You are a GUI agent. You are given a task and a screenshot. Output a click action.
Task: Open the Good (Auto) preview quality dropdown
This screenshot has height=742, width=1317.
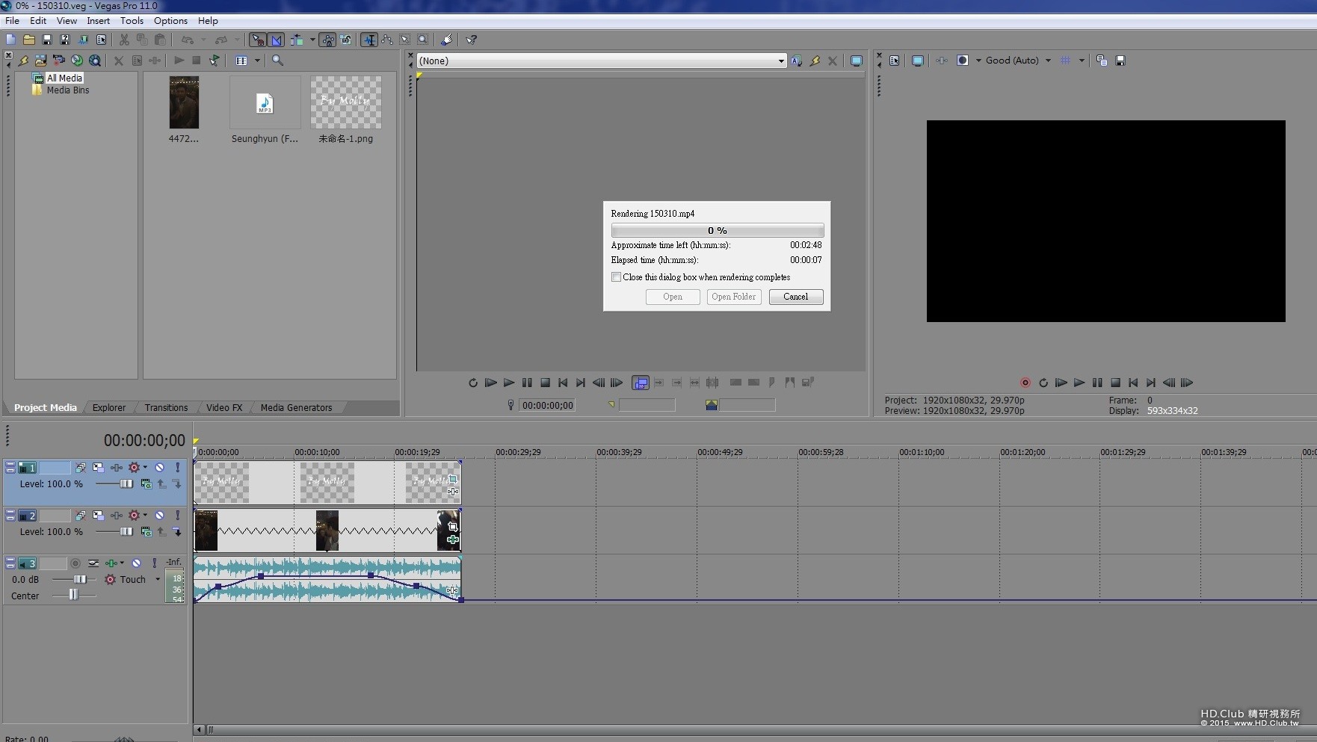click(x=1048, y=61)
